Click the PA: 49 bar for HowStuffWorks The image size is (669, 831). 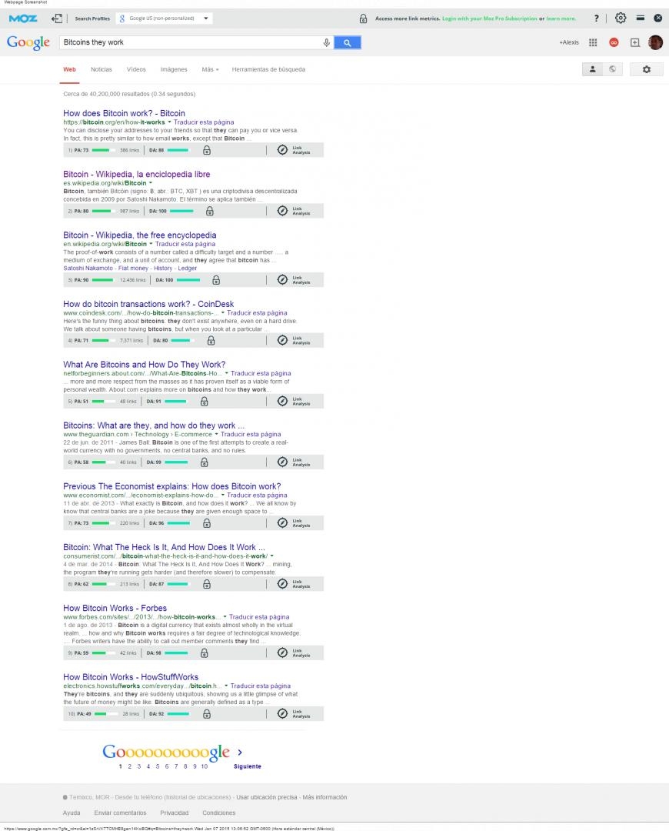[x=108, y=714]
